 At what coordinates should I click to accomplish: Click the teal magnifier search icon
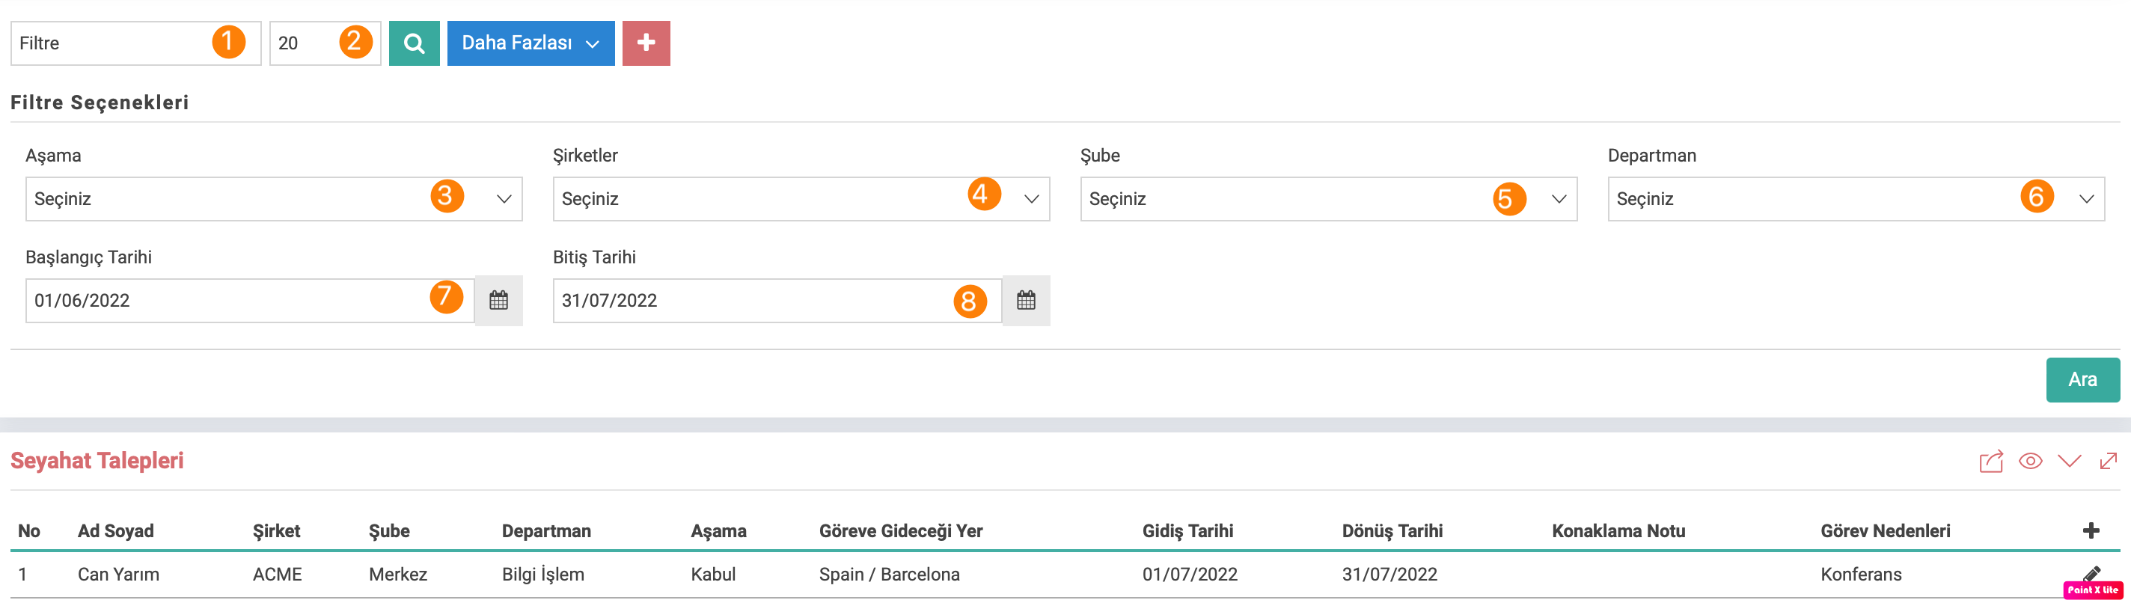[x=414, y=43]
